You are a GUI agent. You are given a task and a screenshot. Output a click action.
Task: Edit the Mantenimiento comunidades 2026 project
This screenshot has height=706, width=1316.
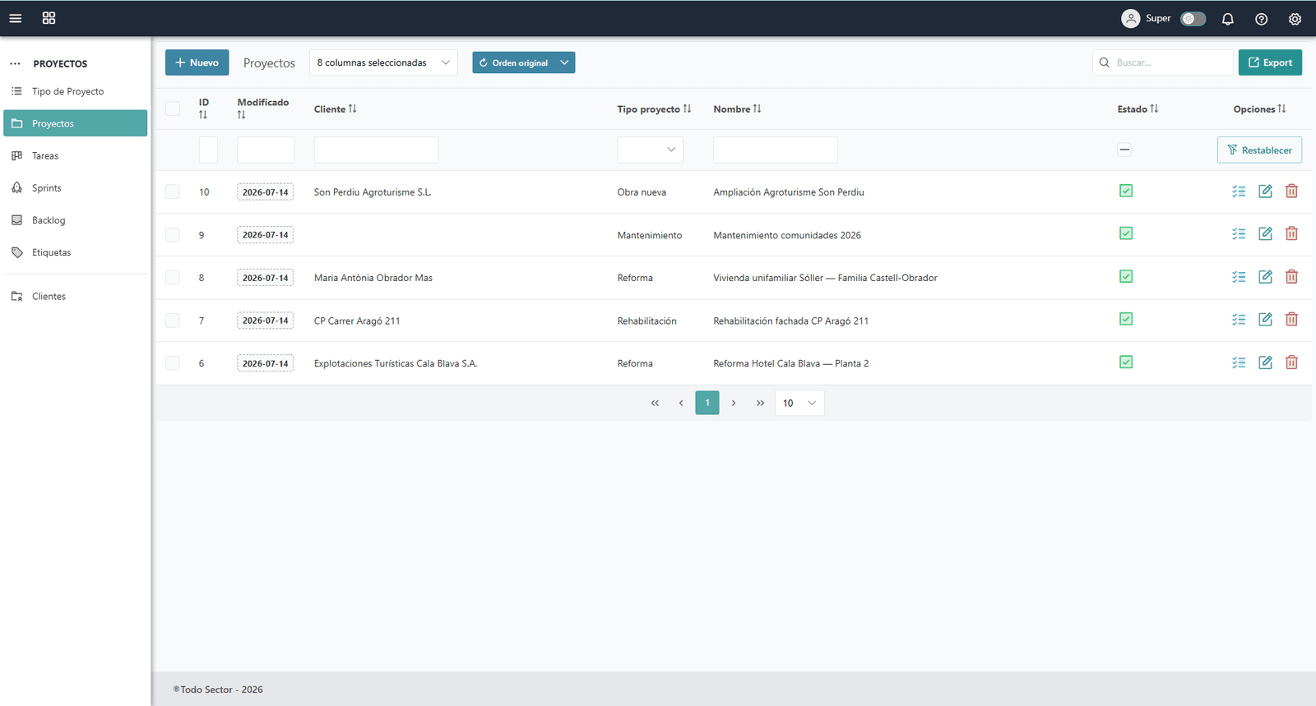[x=1265, y=233]
